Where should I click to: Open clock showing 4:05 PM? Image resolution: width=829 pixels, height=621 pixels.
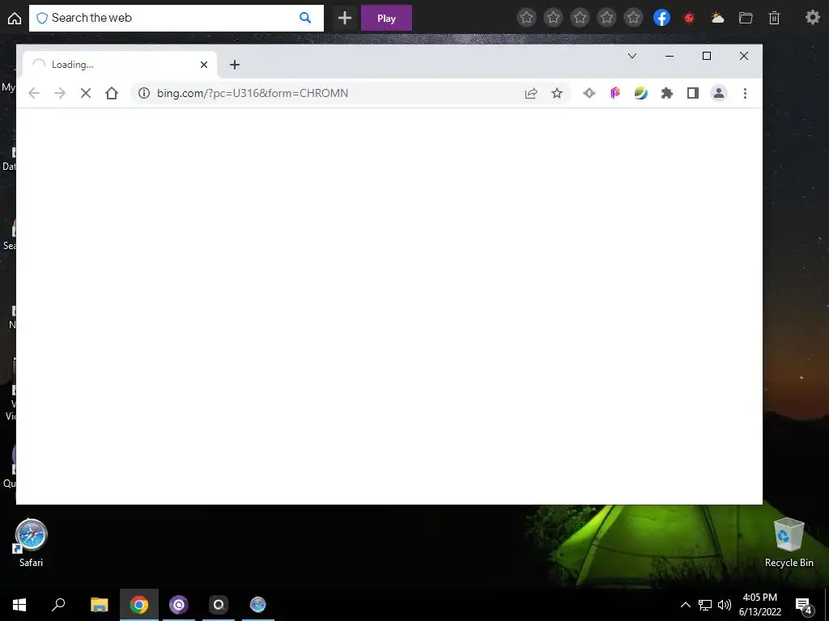click(x=759, y=605)
